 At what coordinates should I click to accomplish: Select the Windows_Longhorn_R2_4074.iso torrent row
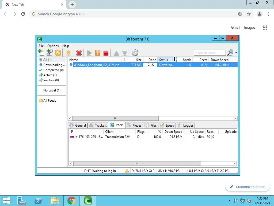[x=153, y=65]
